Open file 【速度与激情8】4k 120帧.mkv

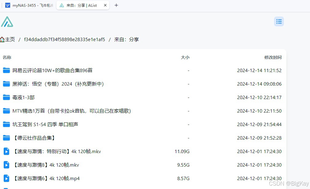click(46, 165)
